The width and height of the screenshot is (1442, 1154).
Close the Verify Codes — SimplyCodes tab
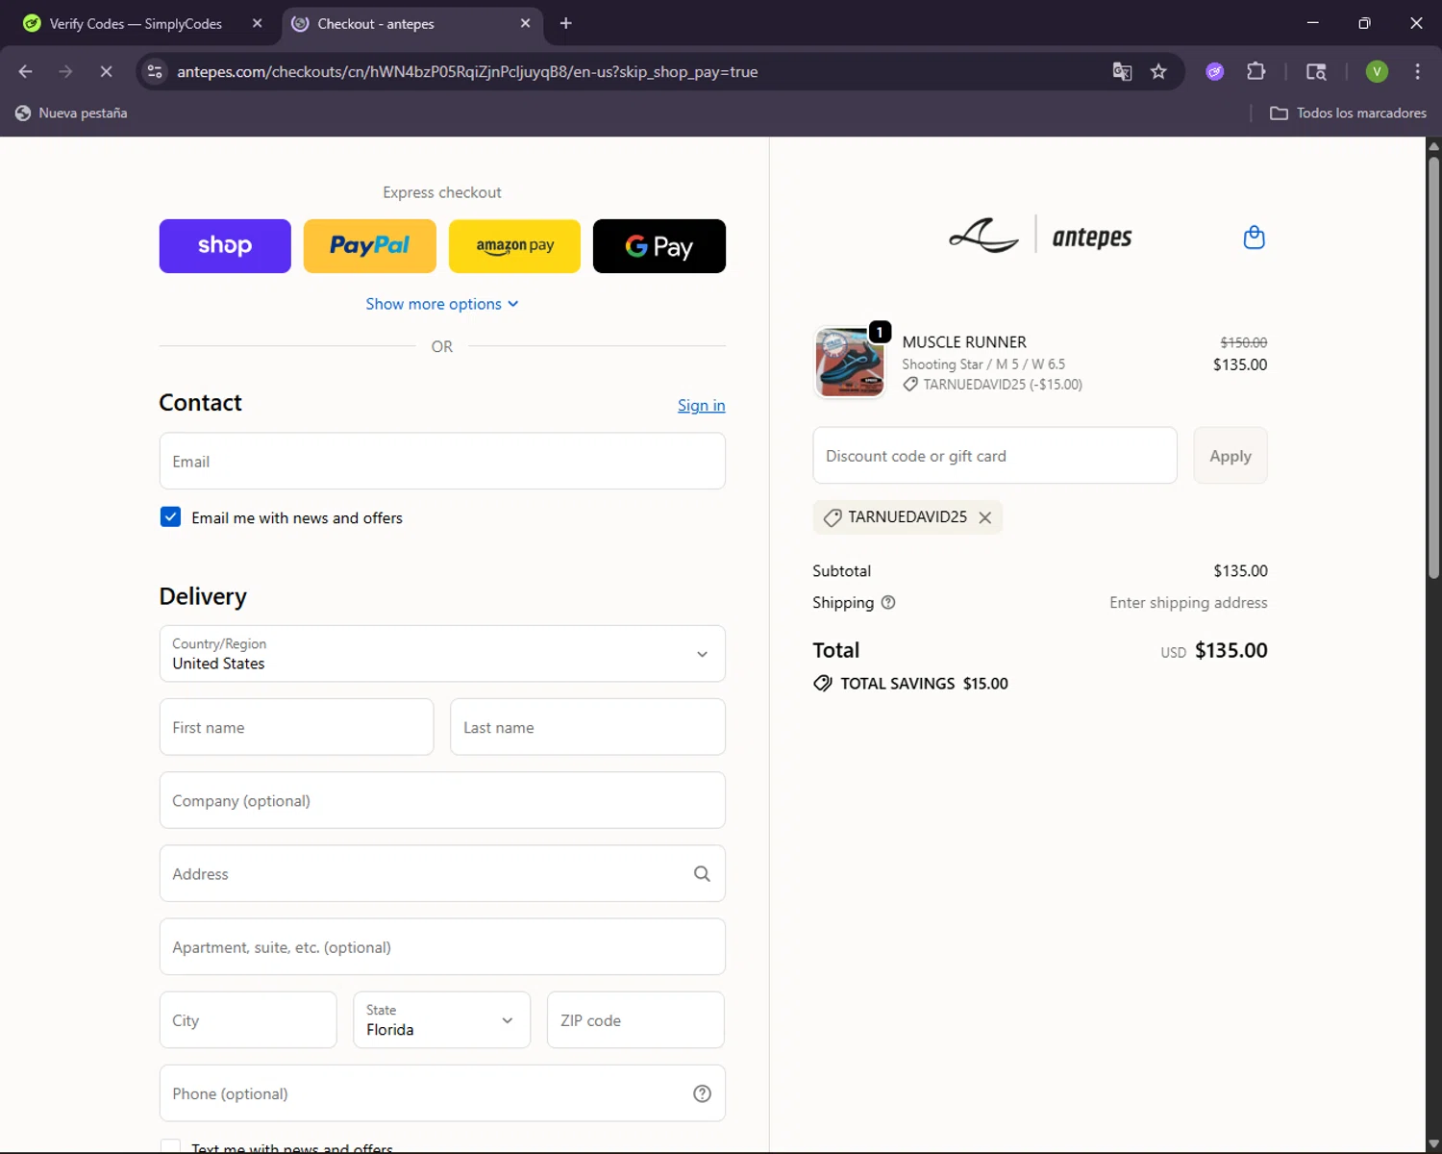[x=257, y=23]
